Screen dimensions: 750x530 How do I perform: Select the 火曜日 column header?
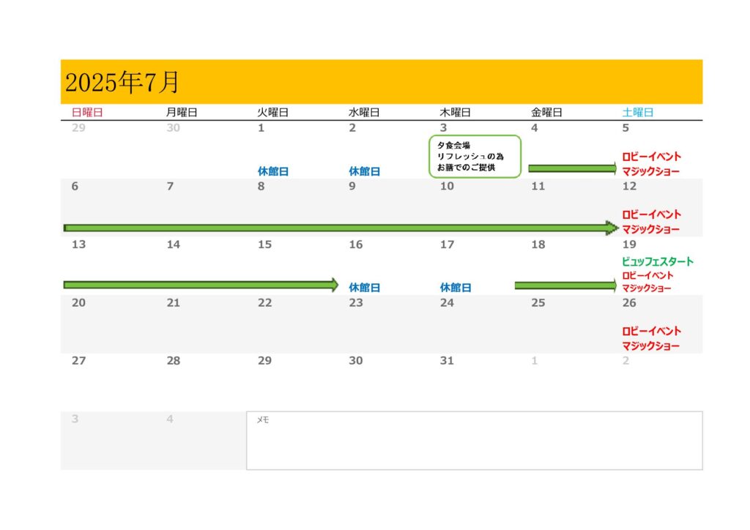(x=273, y=112)
